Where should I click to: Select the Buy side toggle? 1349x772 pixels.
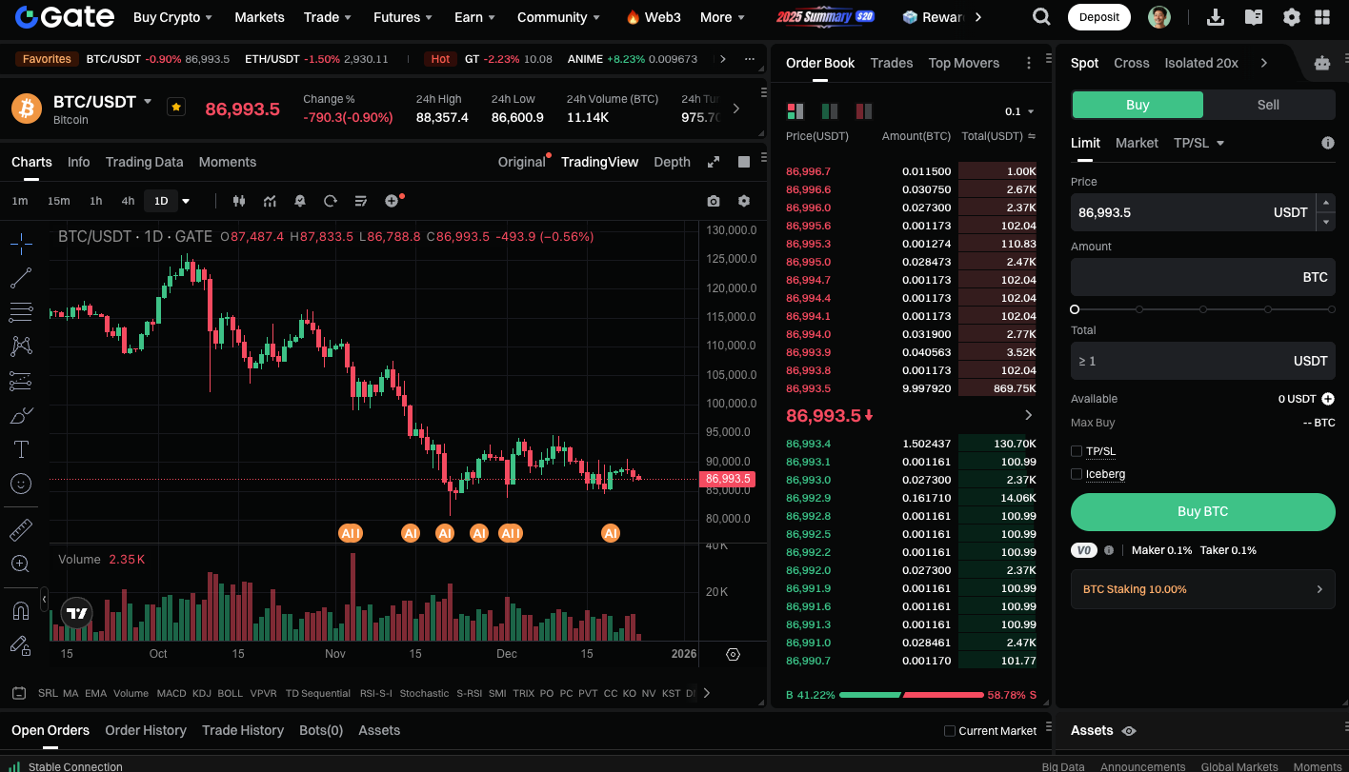point(1138,105)
